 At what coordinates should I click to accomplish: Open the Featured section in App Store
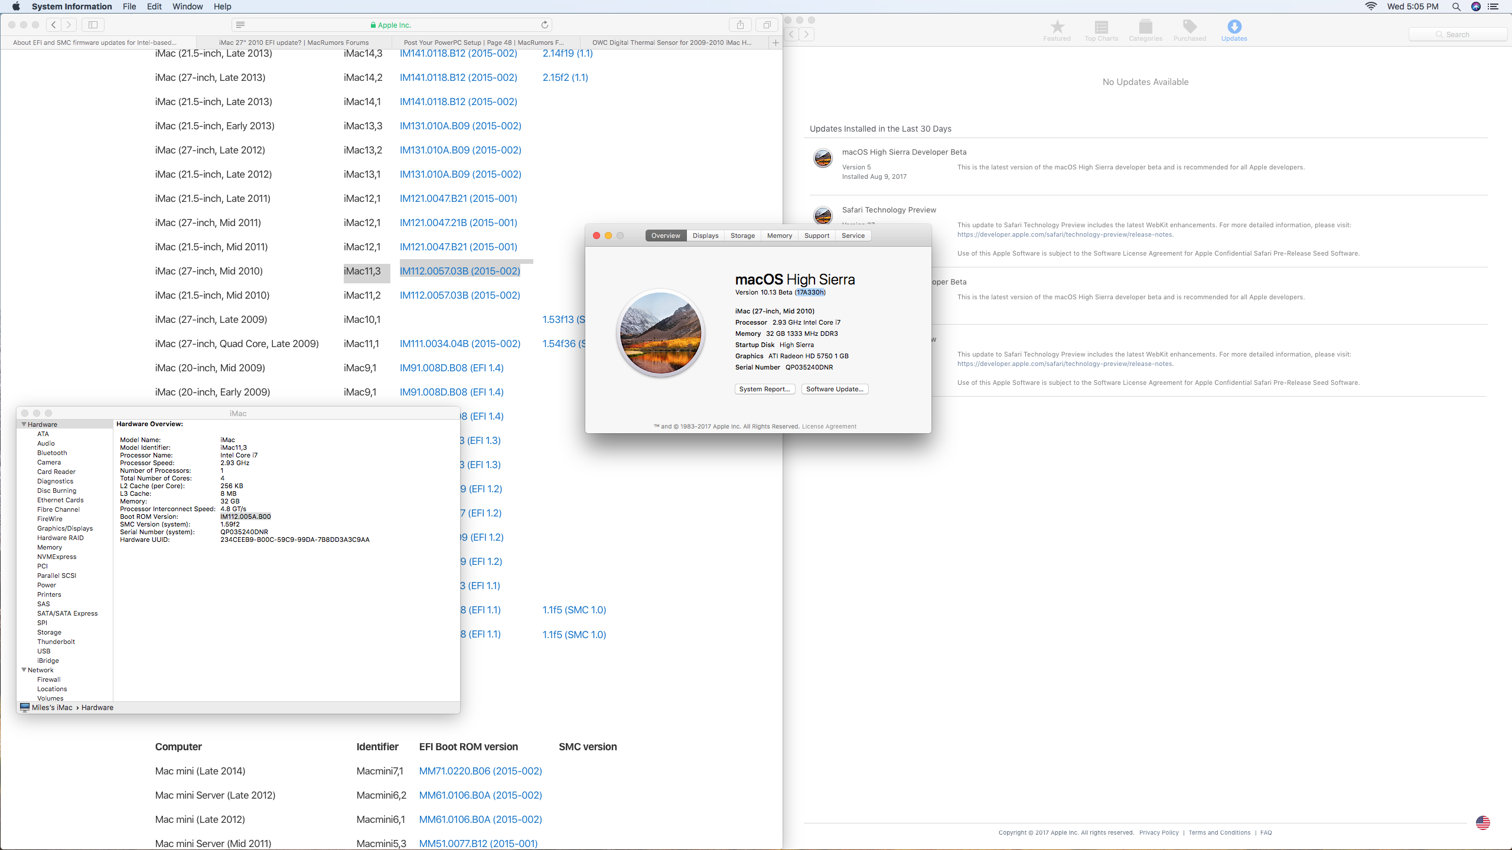(1057, 31)
